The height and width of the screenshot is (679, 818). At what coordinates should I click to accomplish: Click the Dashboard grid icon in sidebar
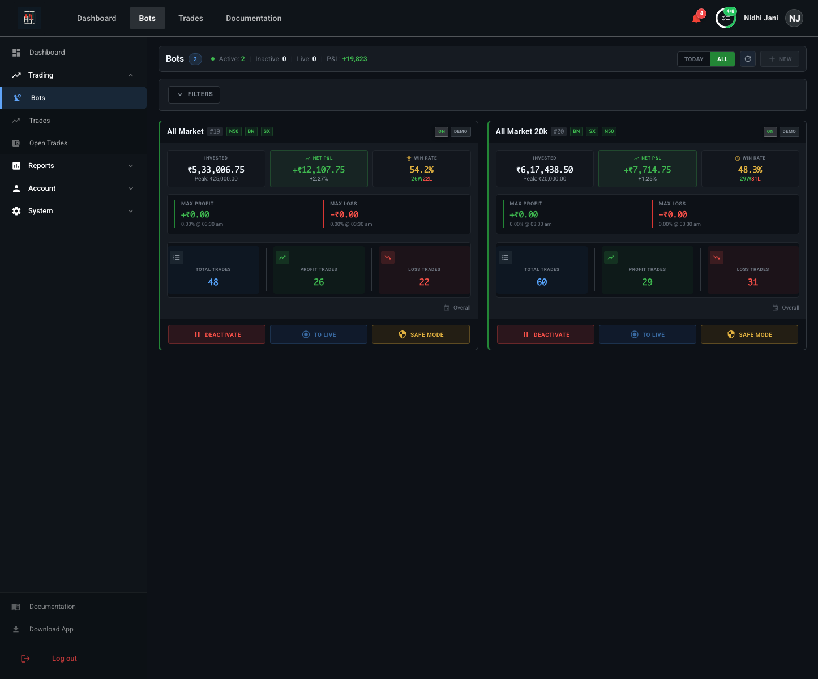(x=16, y=53)
